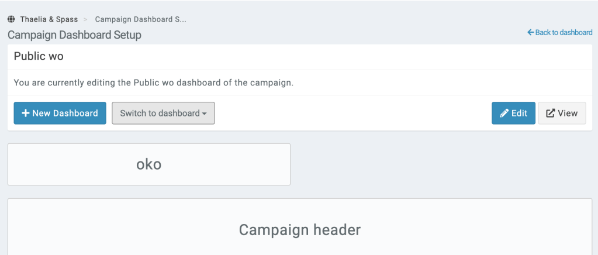Click the external-link icon on View

[x=550, y=113]
